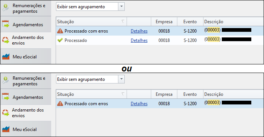Open Detalhes link for the Processado row
264x137 pixels.
(139, 40)
